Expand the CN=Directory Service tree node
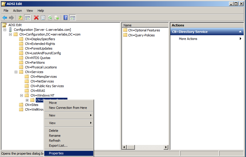This screenshot has width=246, height=157. 27,100
